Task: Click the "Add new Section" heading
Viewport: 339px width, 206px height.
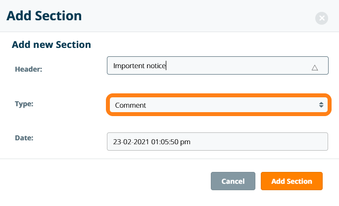Action: click(51, 44)
